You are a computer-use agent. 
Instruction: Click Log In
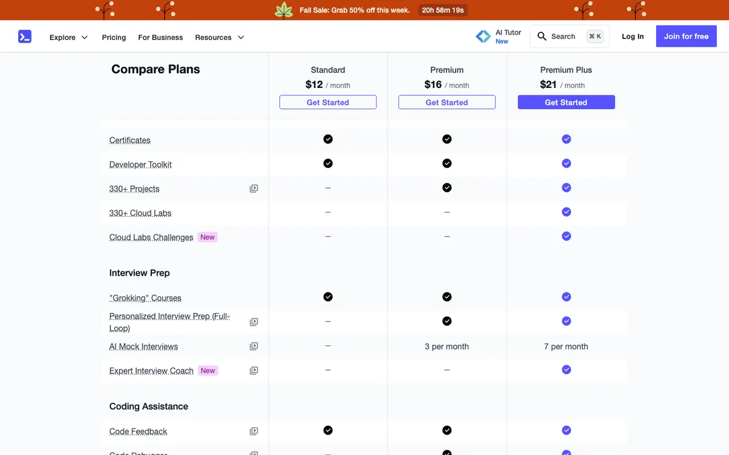[x=632, y=36]
